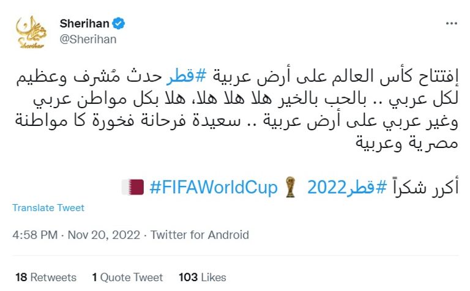470x291 pixels.
Task: Click the @Sherihan handle
Action: pyautogui.click(x=88, y=39)
